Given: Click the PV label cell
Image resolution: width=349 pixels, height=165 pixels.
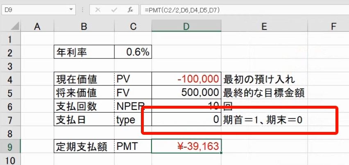Looking at the screenshot, I should point(133,79).
